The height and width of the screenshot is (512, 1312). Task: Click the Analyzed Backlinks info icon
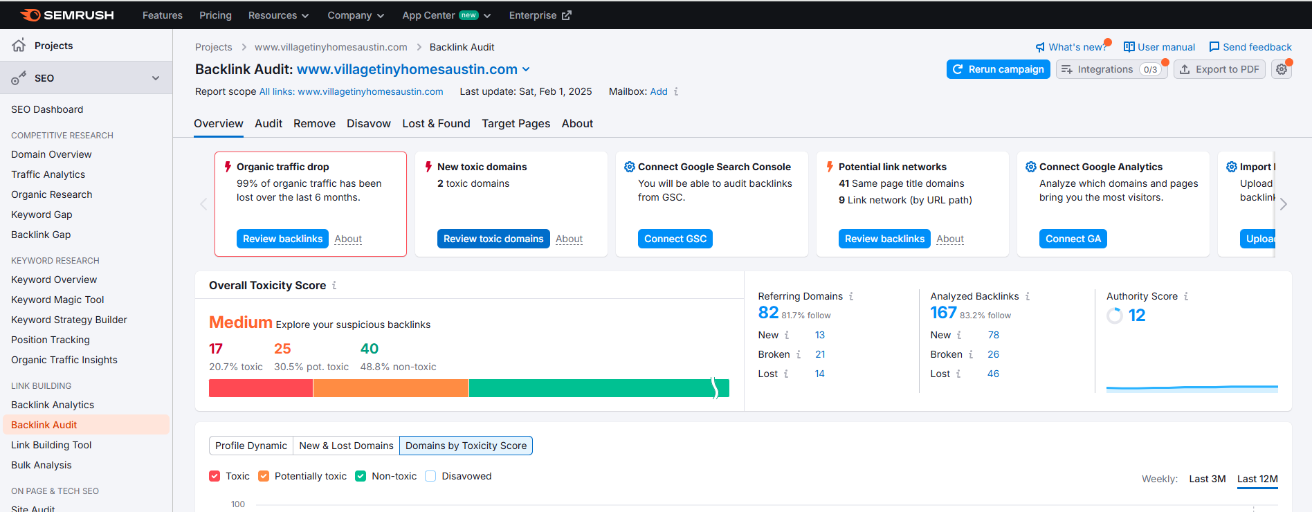coord(1028,296)
